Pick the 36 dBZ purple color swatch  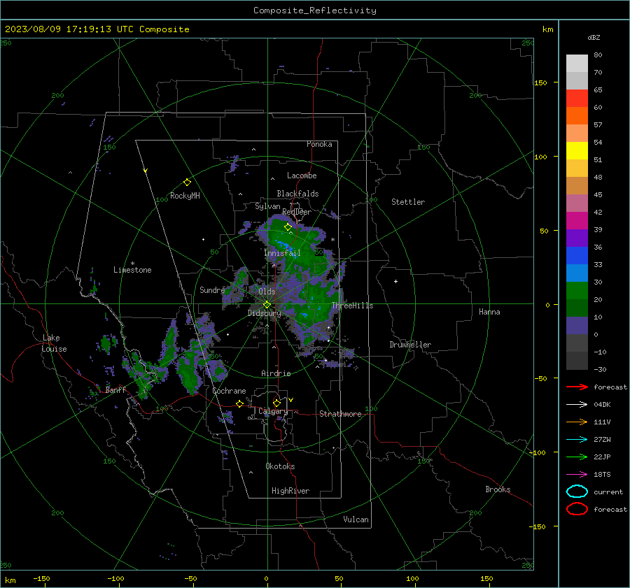pyautogui.click(x=577, y=238)
